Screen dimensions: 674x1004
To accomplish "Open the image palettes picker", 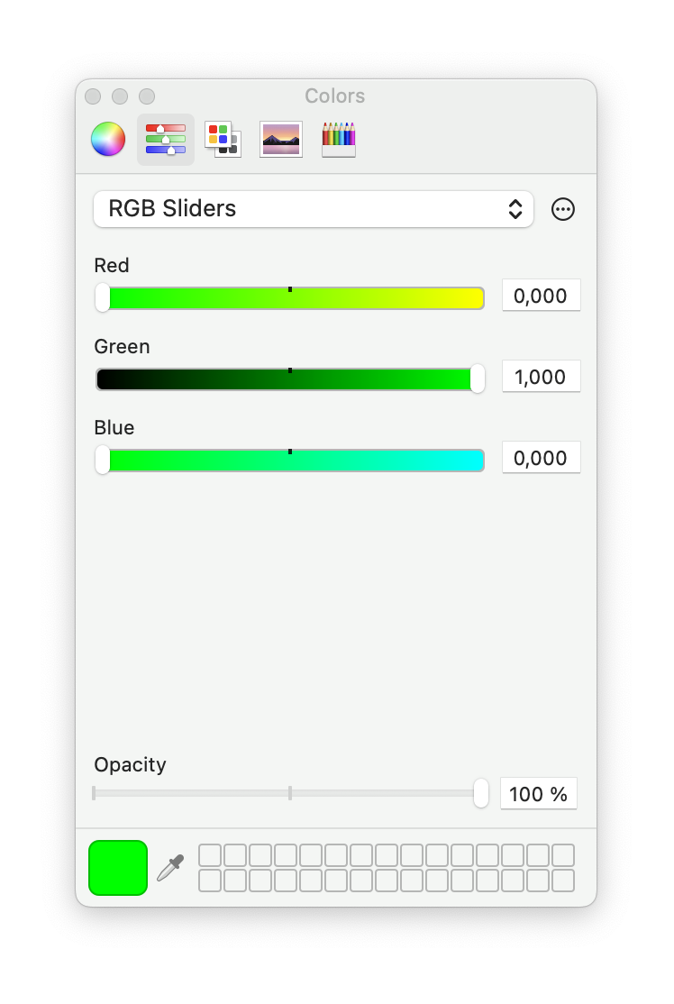I will (x=281, y=140).
